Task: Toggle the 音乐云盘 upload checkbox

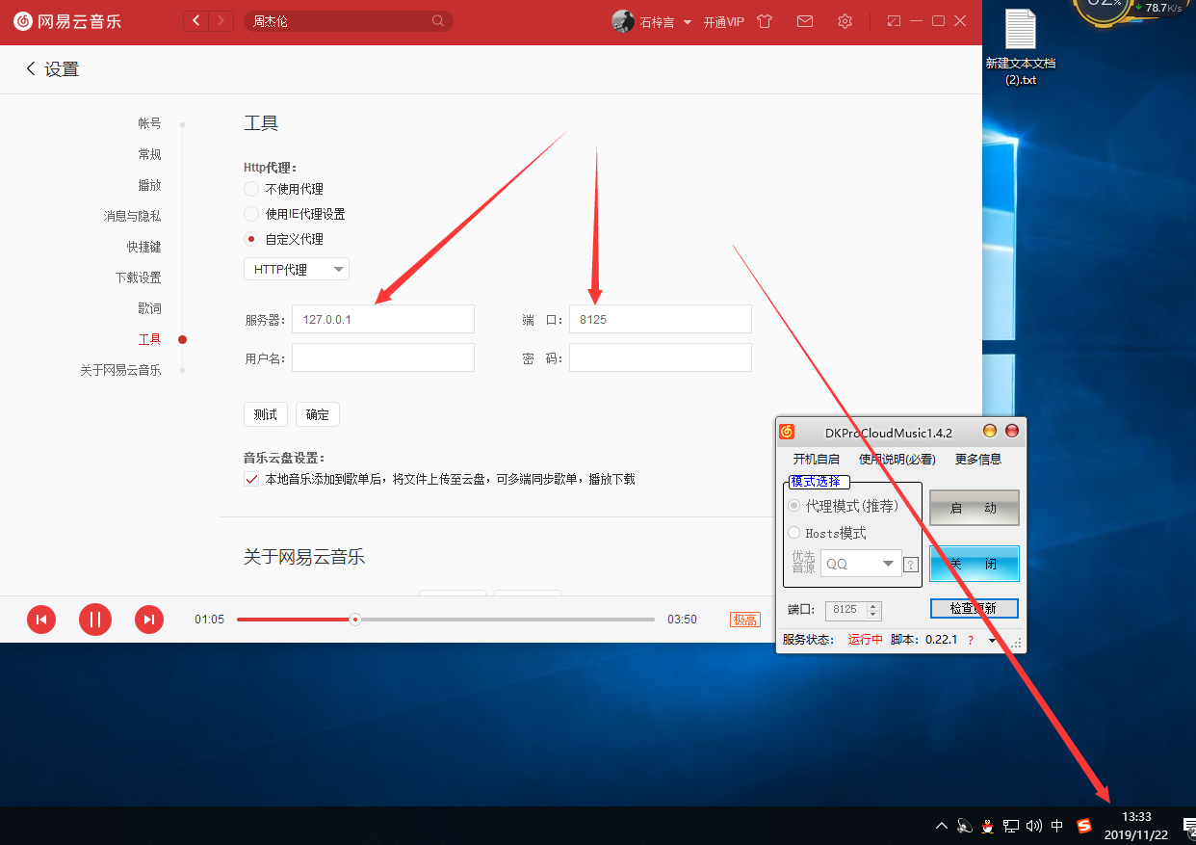Action: point(251,479)
